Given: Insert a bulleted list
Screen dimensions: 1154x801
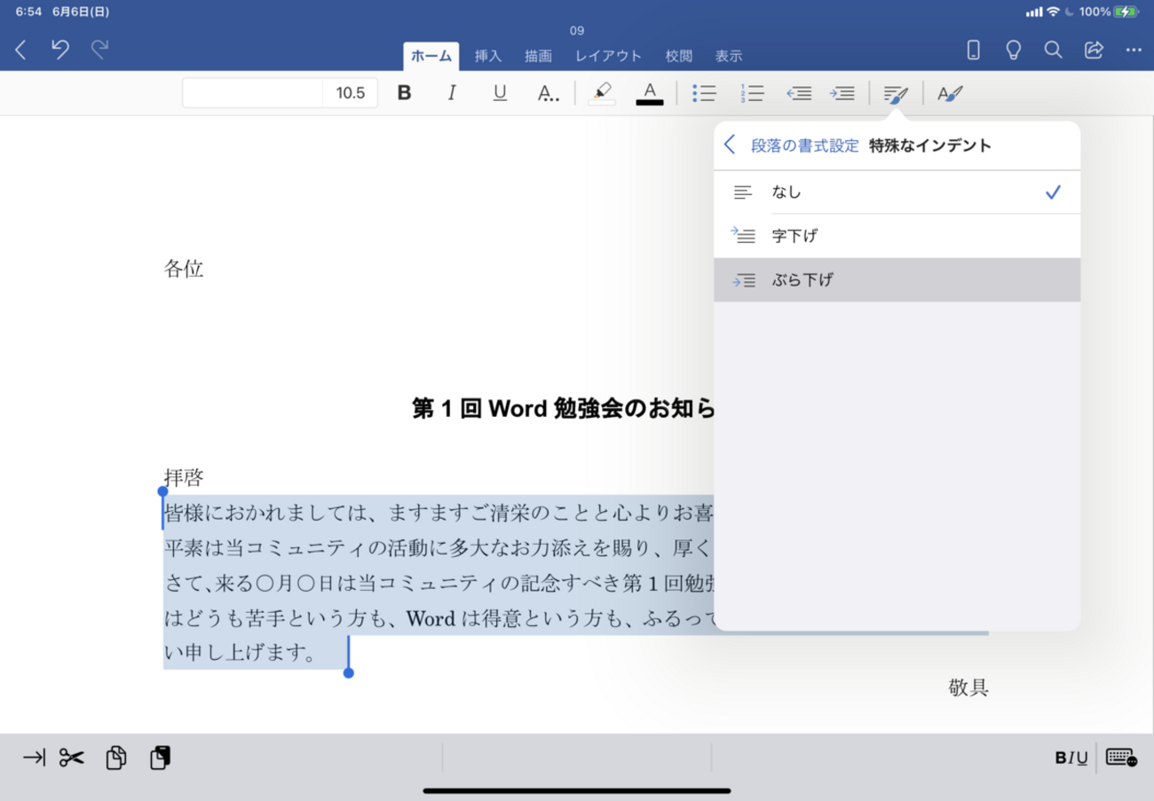Looking at the screenshot, I should pyautogui.click(x=704, y=93).
